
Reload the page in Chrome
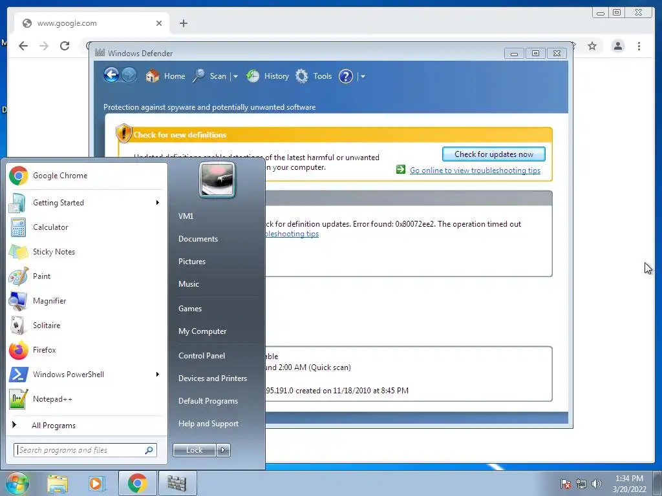65,46
